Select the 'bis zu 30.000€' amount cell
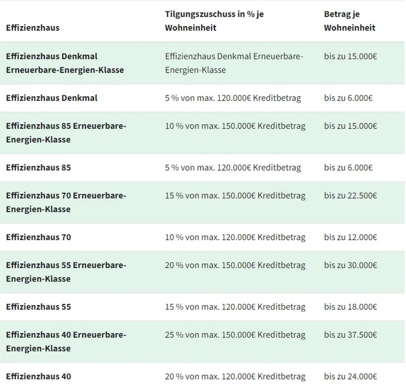Screen dimensions: 406x390 point(351,265)
